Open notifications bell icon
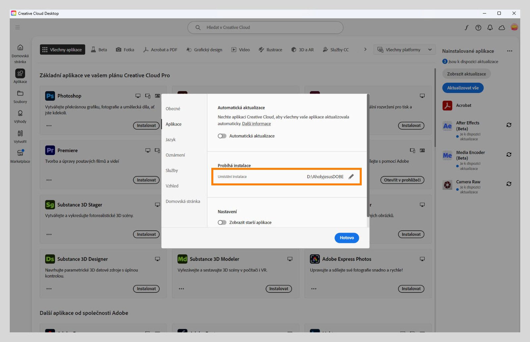This screenshot has width=530, height=342. point(490,28)
